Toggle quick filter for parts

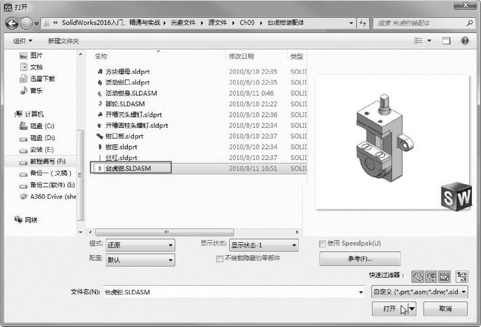[417, 277]
